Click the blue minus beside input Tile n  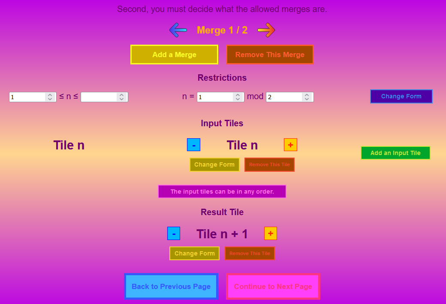point(193,145)
